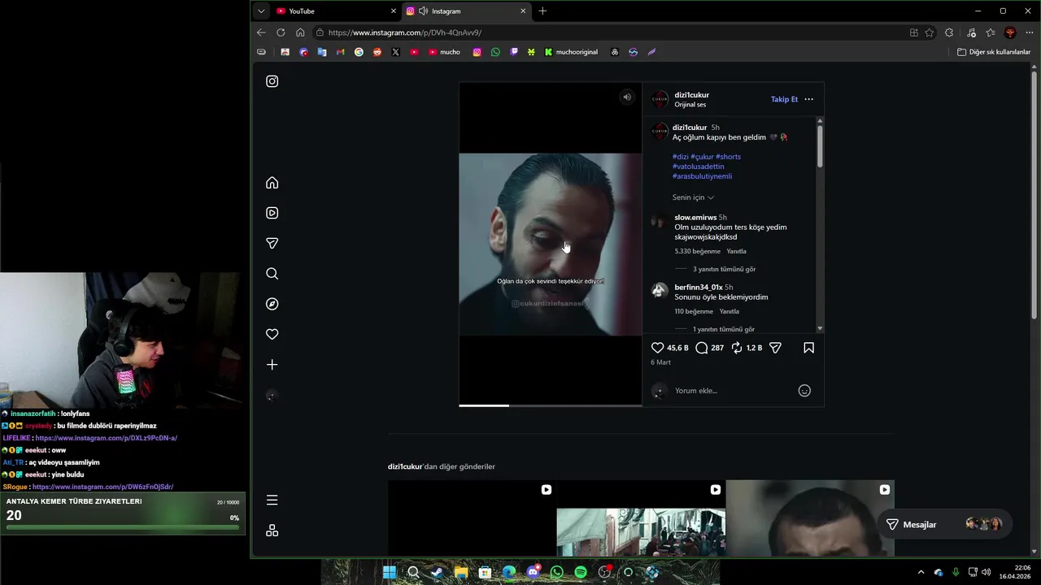Image resolution: width=1041 pixels, height=585 pixels.
Task: Open dizi1cukur profile from post header
Action: pos(691,95)
